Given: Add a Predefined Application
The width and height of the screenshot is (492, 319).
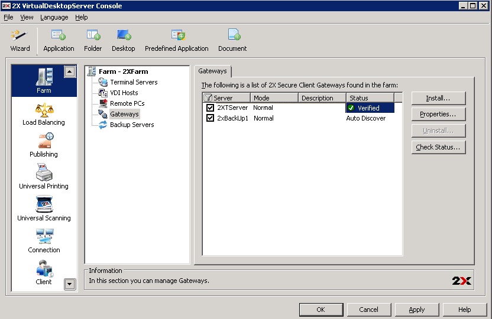Looking at the screenshot, I should click(177, 41).
